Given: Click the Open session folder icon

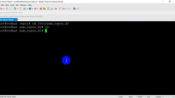Looking at the screenshot, I should (x=1, y=9).
